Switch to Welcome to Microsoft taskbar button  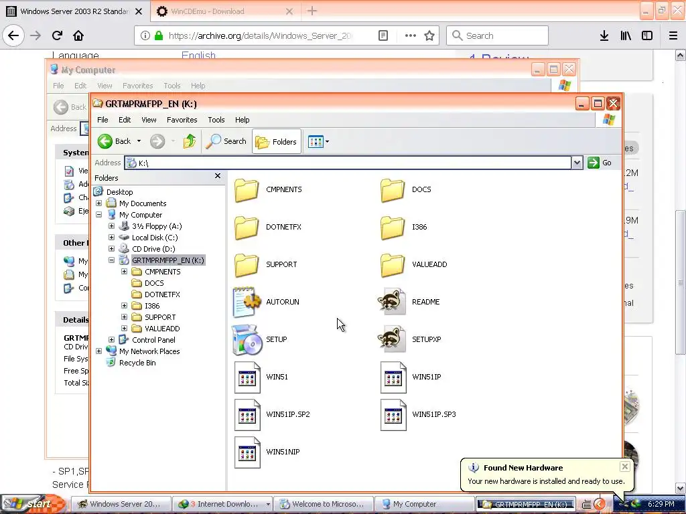(x=324, y=504)
